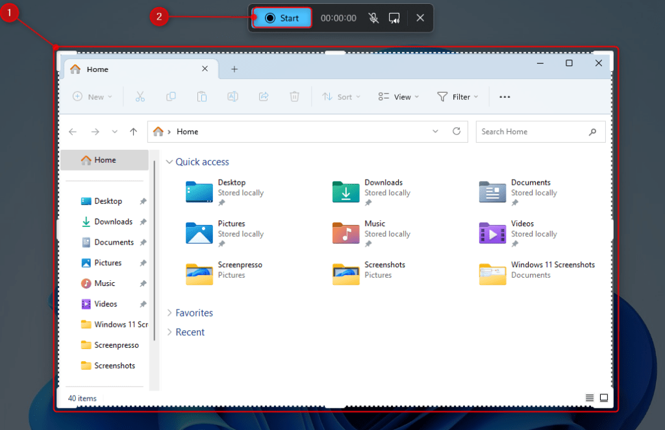The height and width of the screenshot is (430, 665).
Task: Click the Delete trash icon
Action: (294, 97)
